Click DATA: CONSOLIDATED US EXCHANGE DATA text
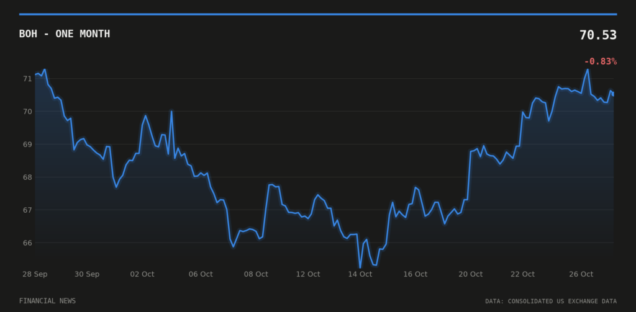Screen dimensions: 636x312 (551, 301)
